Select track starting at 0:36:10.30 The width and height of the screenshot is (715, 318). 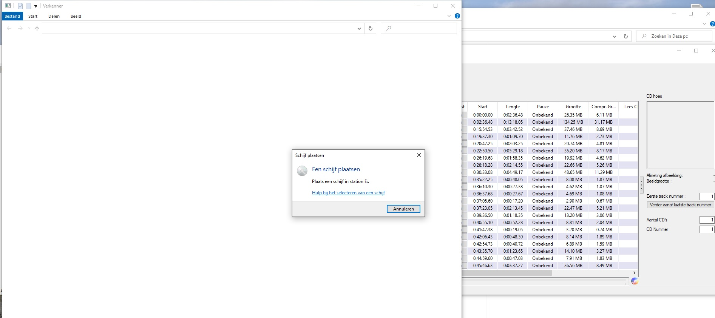pyautogui.click(x=483, y=187)
